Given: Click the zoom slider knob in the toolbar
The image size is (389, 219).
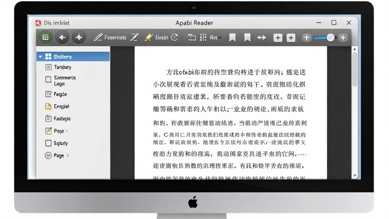Looking at the screenshot, I should point(330,38).
